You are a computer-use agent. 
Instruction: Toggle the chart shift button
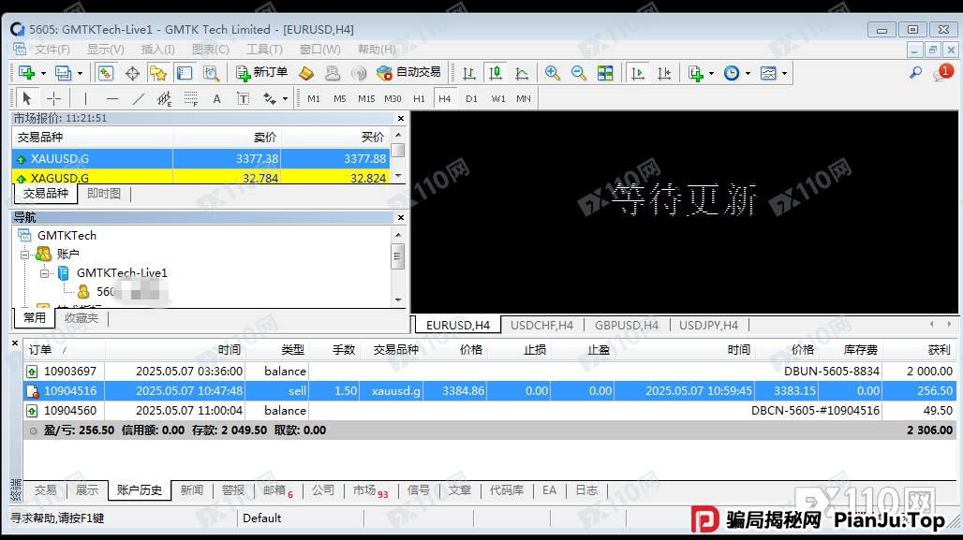663,72
